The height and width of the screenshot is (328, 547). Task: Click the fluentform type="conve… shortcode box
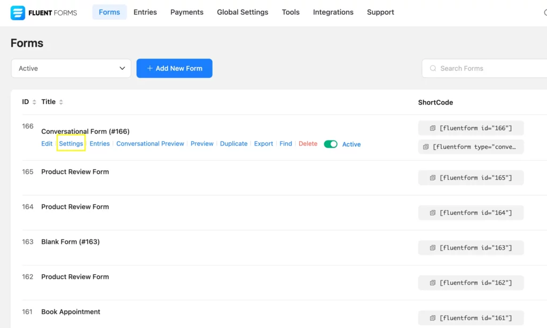tap(471, 147)
